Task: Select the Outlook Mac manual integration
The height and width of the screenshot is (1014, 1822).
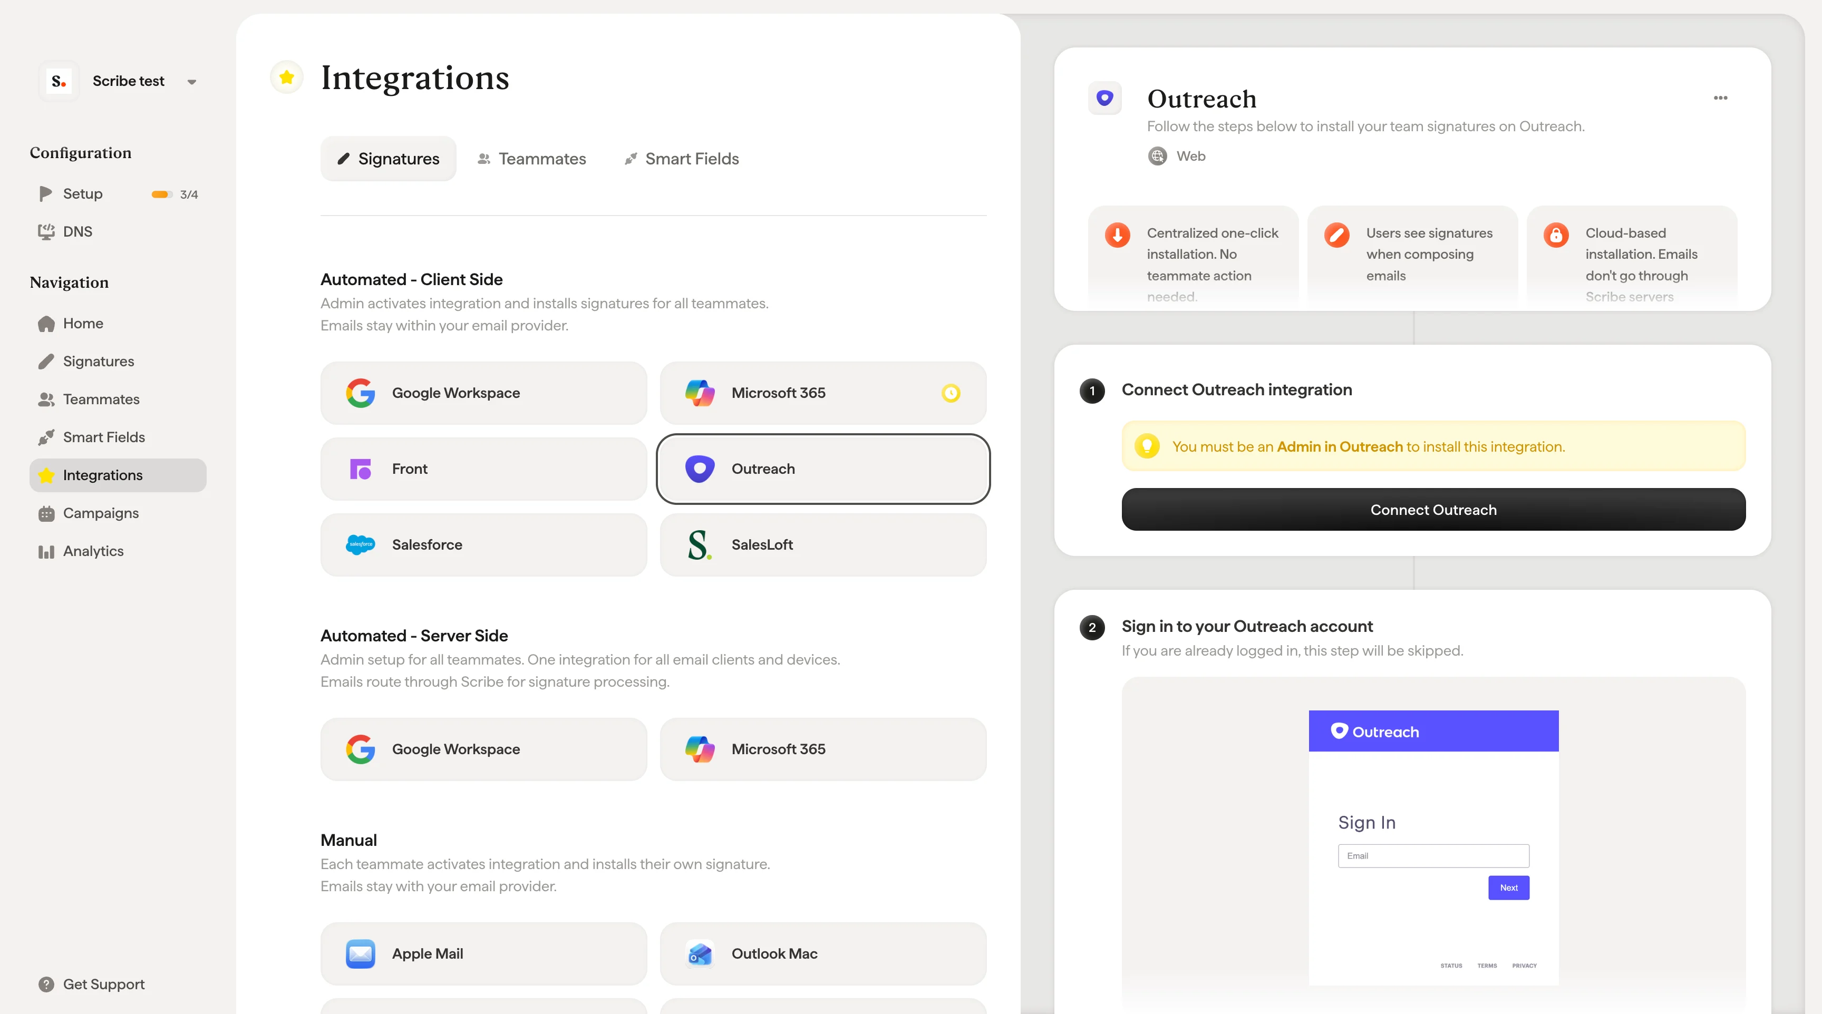Action: [823, 954]
